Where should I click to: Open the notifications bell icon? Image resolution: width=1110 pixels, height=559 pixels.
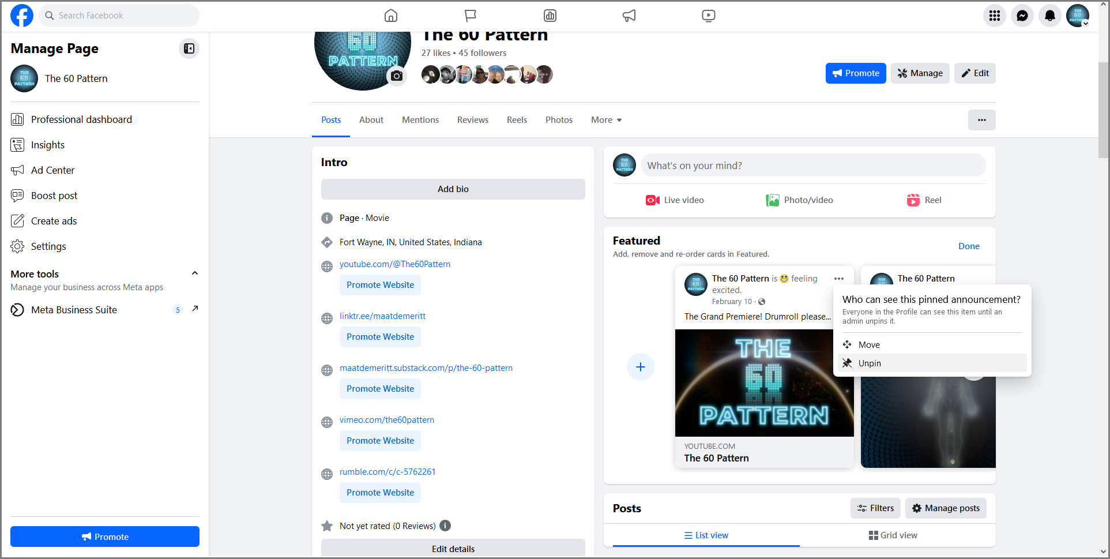click(1050, 16)
